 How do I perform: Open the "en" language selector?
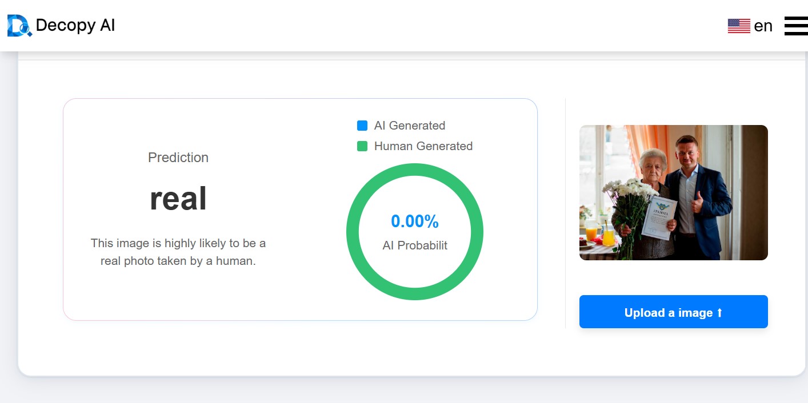pos(763,26)
